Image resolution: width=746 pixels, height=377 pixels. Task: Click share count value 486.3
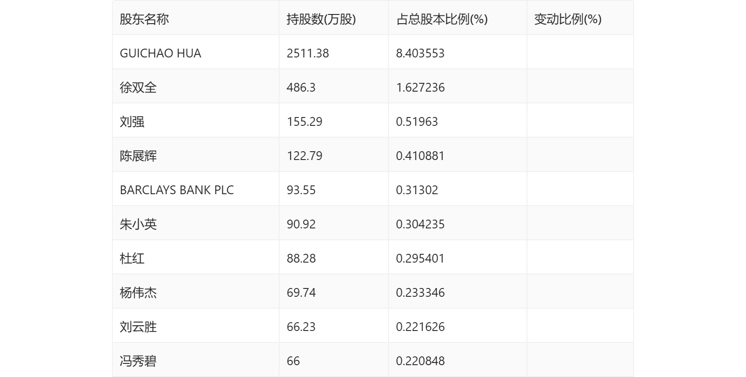point(301,88)
